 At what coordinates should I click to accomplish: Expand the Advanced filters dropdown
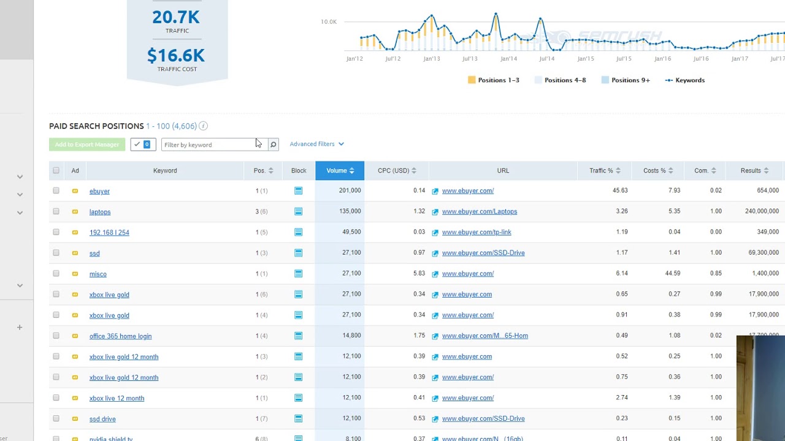pos(316,144)
